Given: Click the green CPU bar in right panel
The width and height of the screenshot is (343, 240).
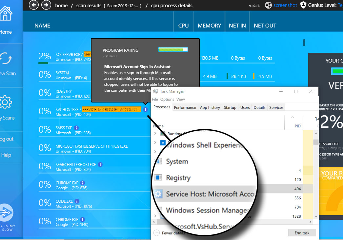Looking at the screenshot, I should [337, 71].
